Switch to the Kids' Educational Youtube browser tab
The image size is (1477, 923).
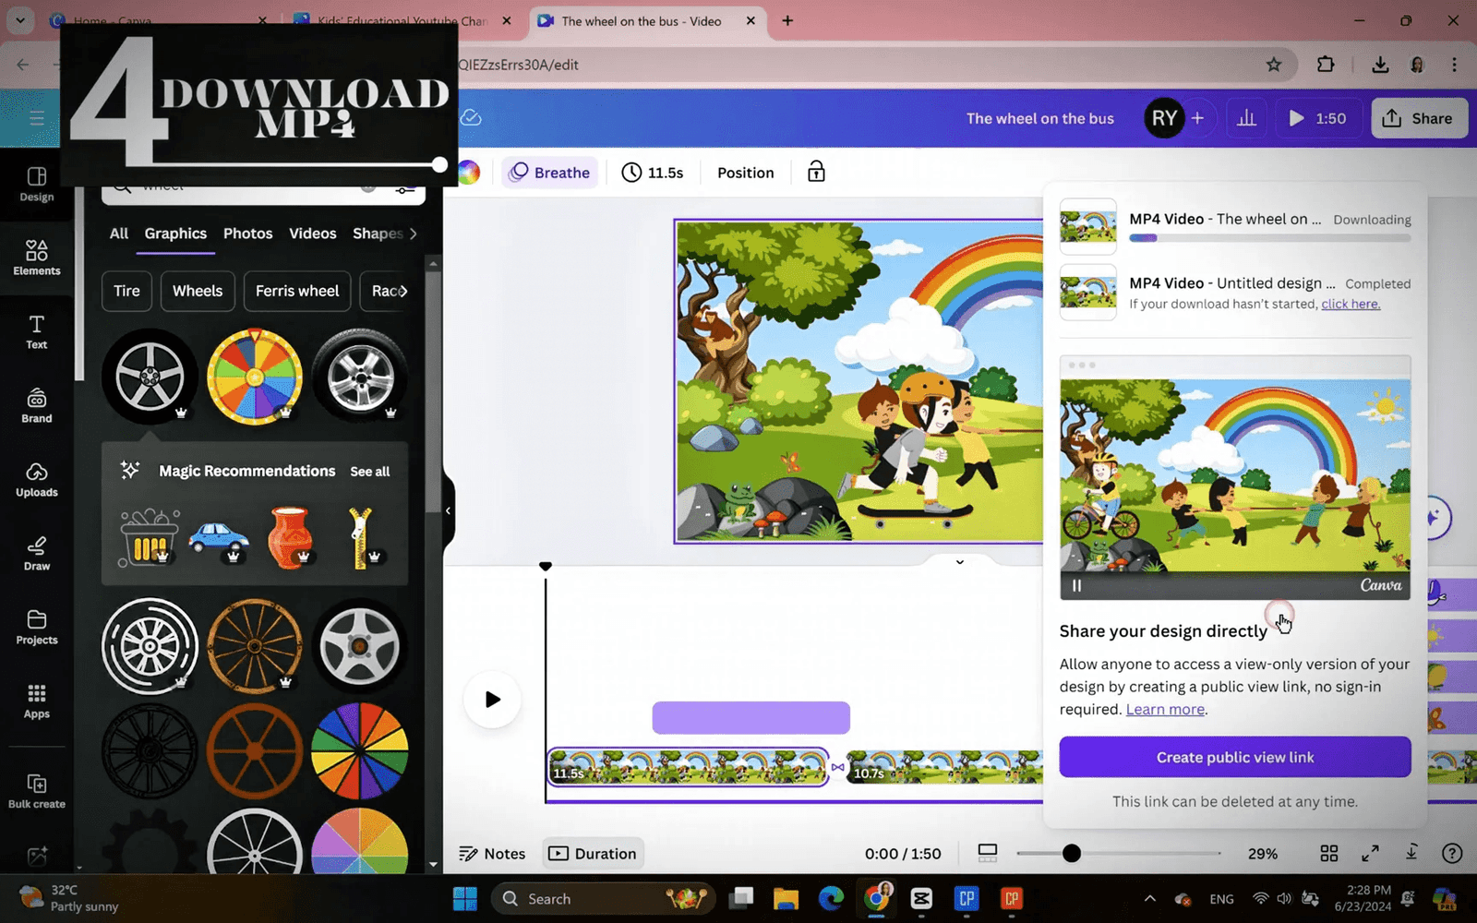(402, 20)
